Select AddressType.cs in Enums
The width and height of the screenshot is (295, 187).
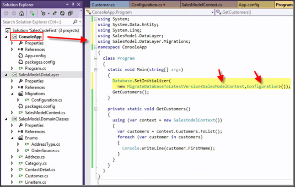click(x=46, y=144)
